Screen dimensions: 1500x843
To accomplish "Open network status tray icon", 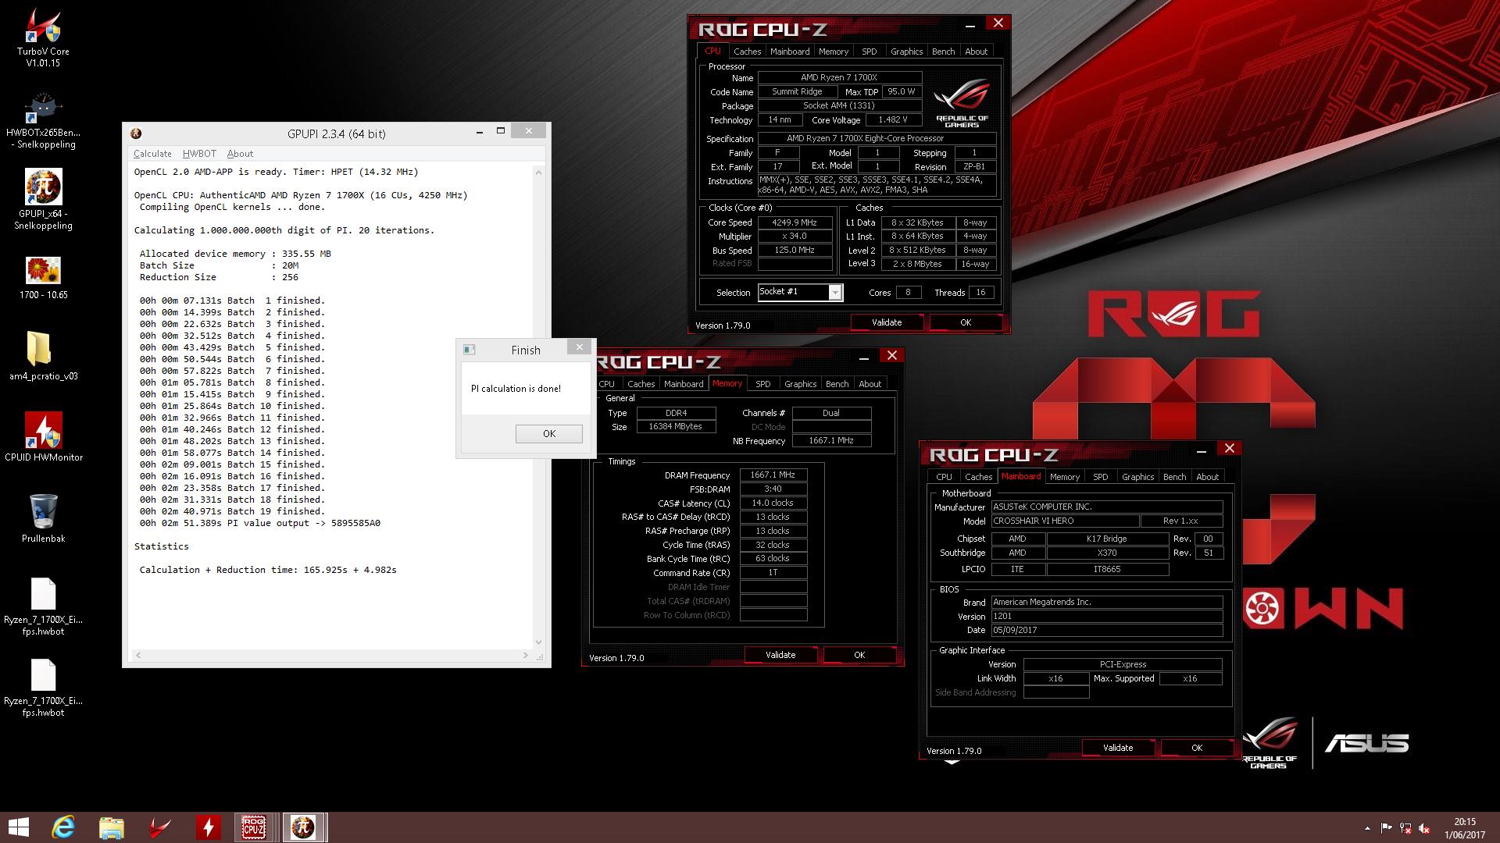I will point(1405,828).
